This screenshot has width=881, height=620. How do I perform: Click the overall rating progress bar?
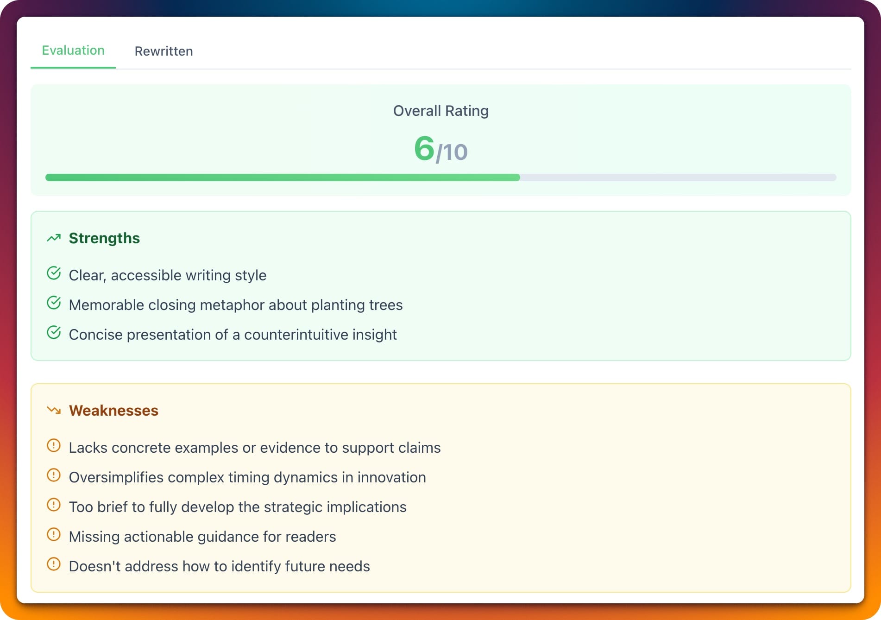point(440,177)
